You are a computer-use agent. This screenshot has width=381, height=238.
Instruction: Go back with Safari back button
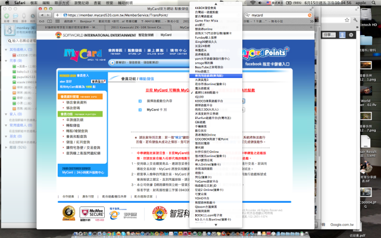(x=42, y=15)
